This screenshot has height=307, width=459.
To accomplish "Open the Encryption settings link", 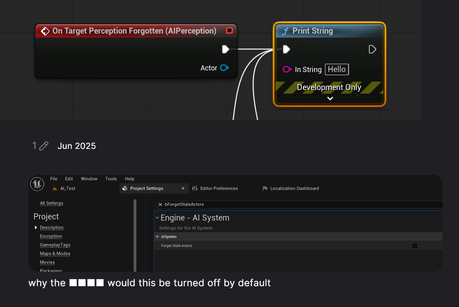I will pyautogui.click(x=51, y=236).
